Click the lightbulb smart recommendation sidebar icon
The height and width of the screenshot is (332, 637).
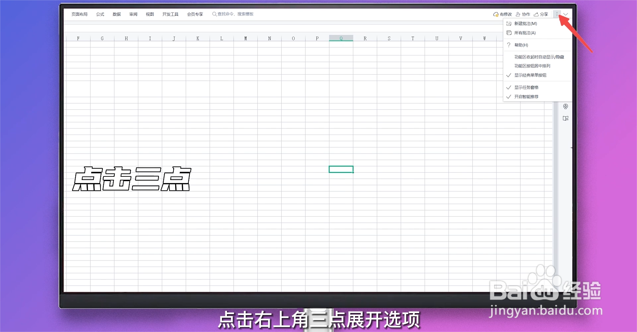coord(566,107)
